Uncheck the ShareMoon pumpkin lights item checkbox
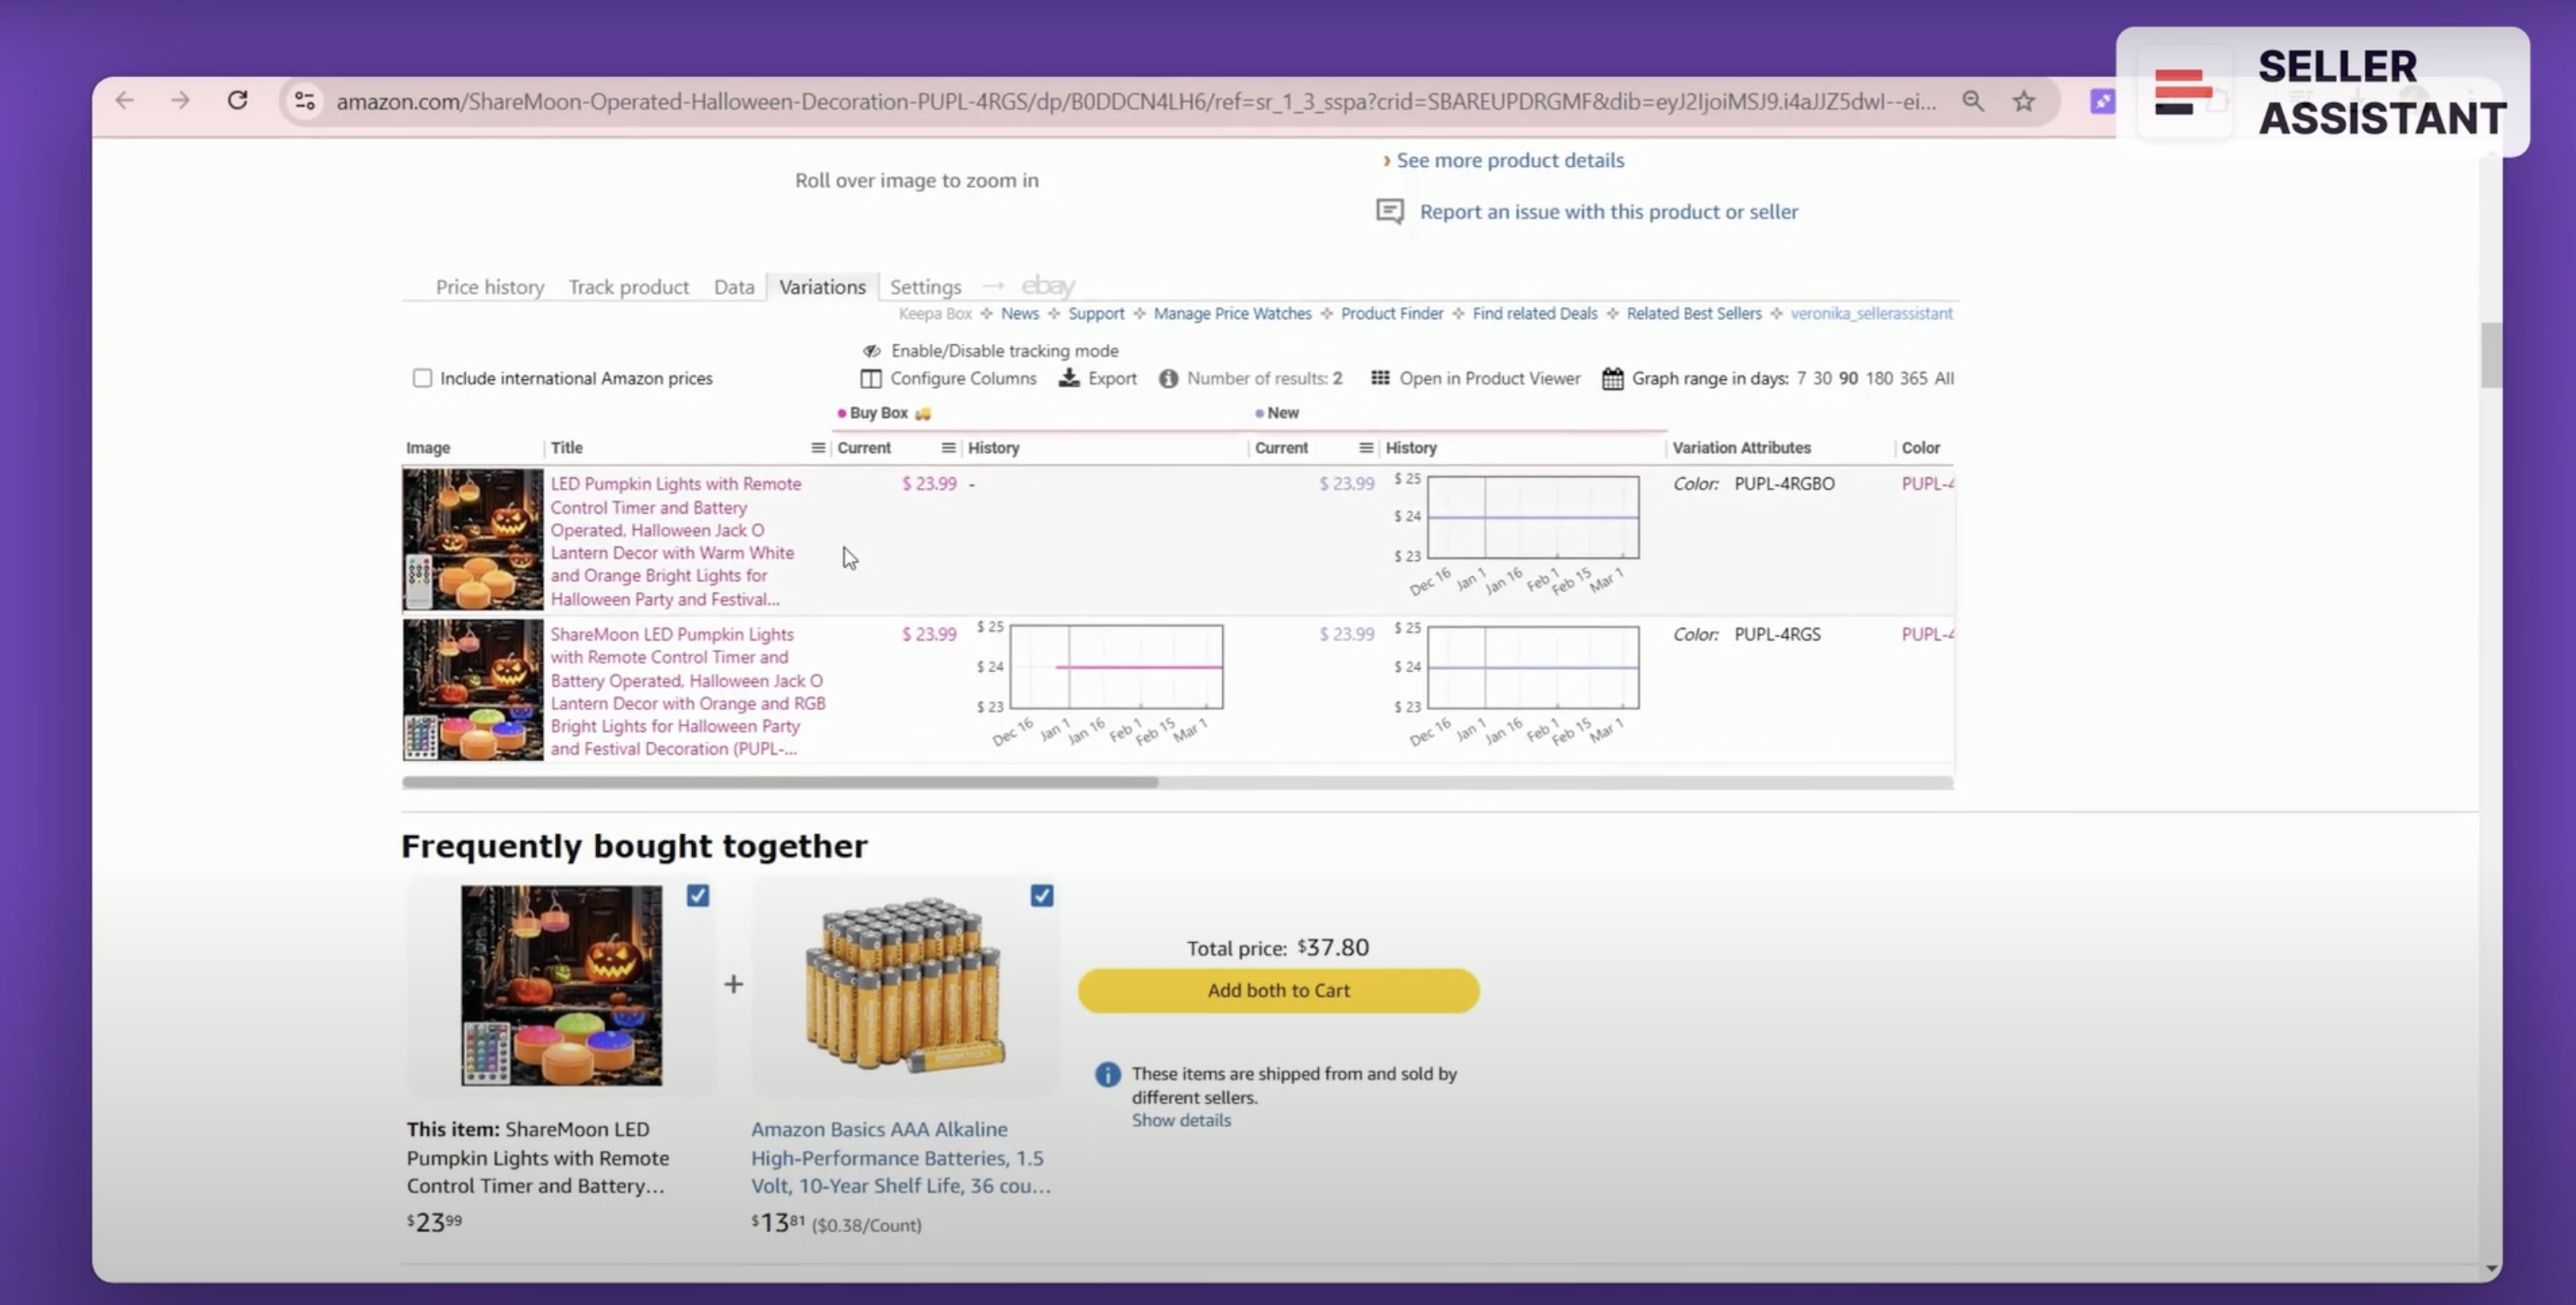The width and height of the screenshot is (2576, 1305). [x=698, y=895]
